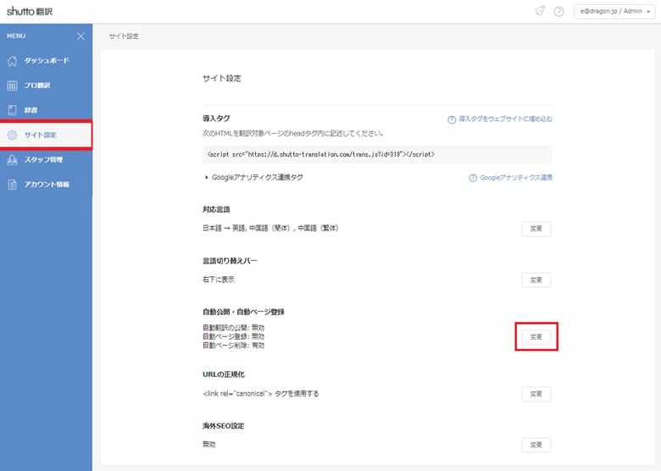Open the help question mark icon in header

(x=559, y=11)
